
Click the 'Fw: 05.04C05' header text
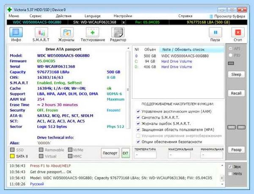pos(147,22)
